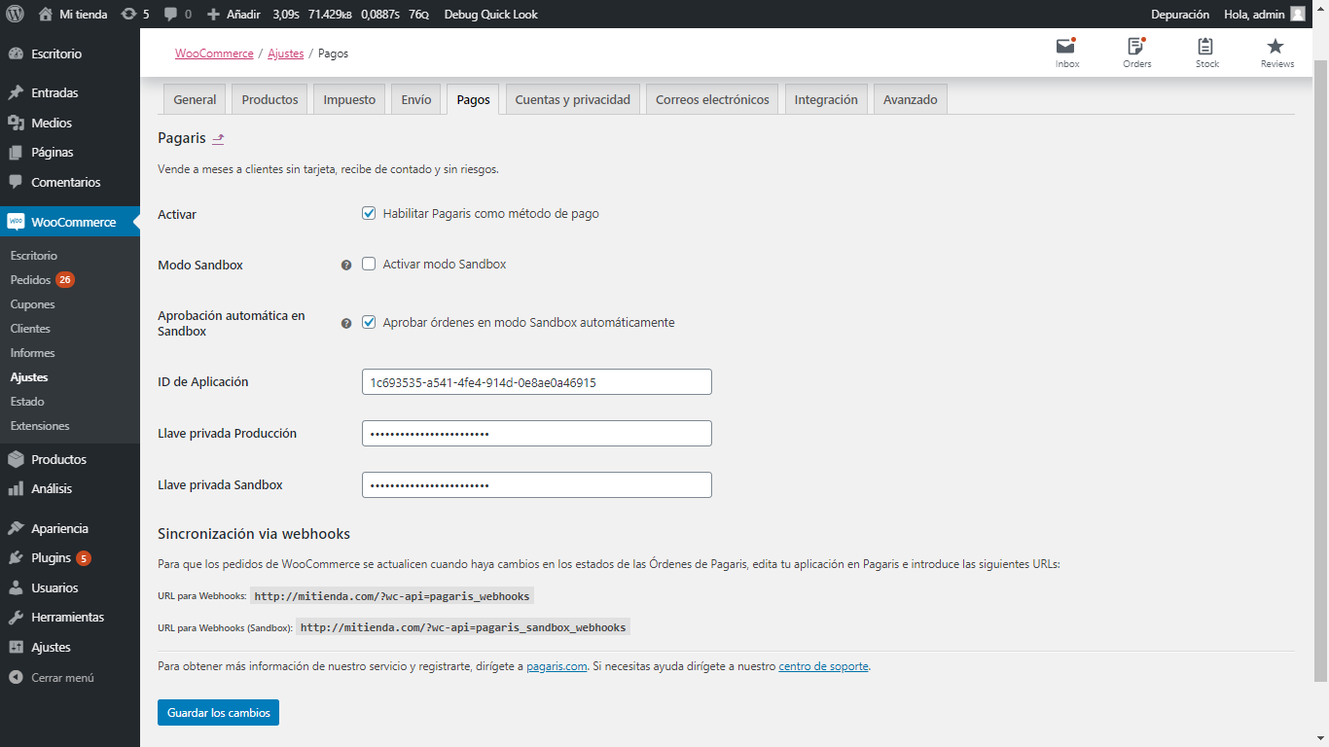Open the pending updates indicator
Image resolution: width=1329 pixels, height=747 pixels.
135,15
